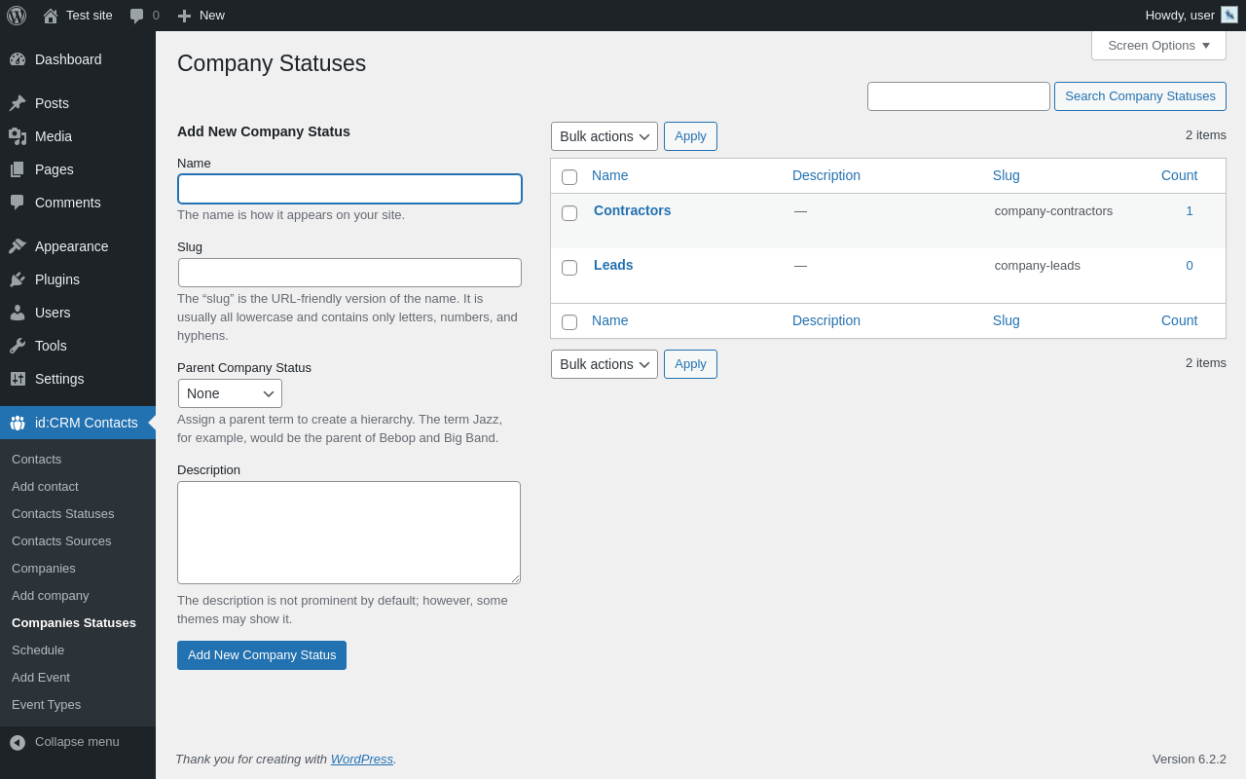The width and height of the screenshot is (1246, 779).
Task: Focus the Slug input field
Action: tap(349, 273)
